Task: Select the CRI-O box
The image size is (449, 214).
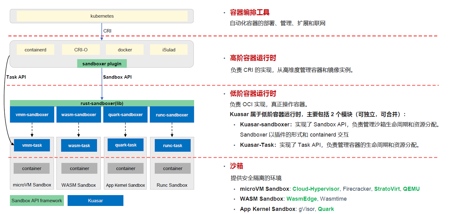Action: 81,50
